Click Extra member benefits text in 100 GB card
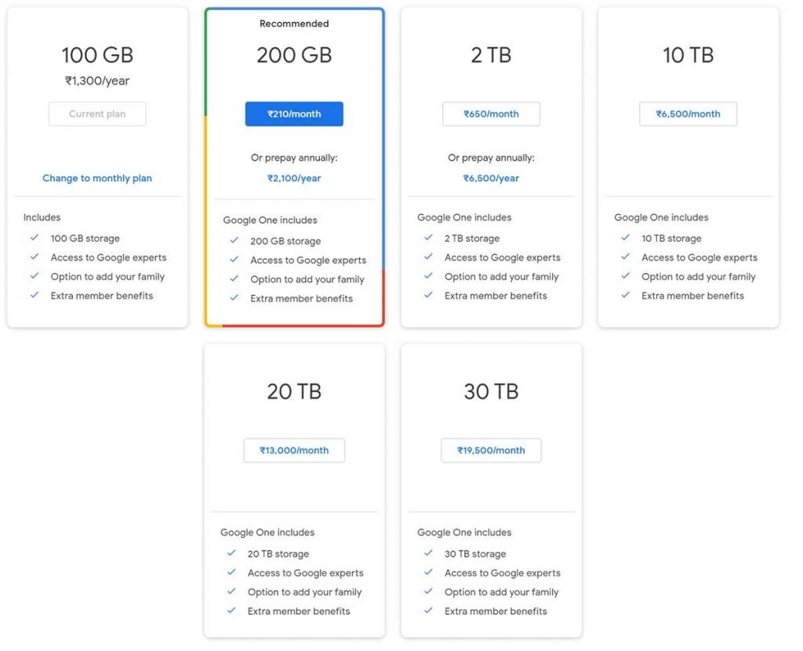803x651 pixels. 102,296
